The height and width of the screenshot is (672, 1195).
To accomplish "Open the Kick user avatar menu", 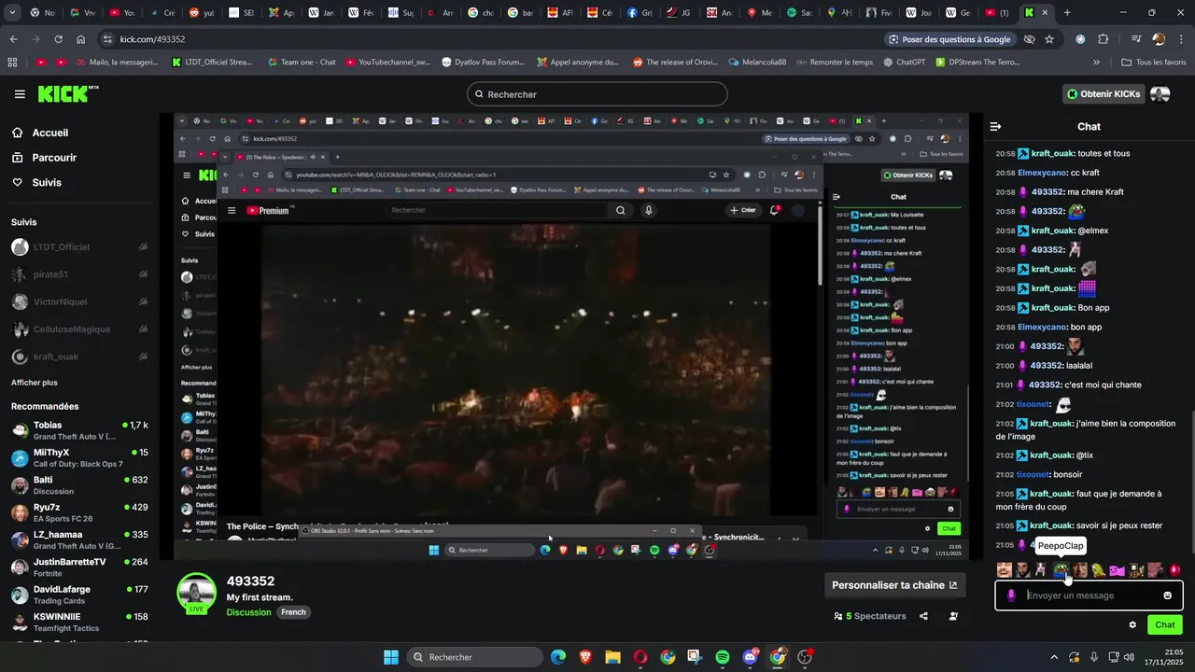I will pos(1160,94).
